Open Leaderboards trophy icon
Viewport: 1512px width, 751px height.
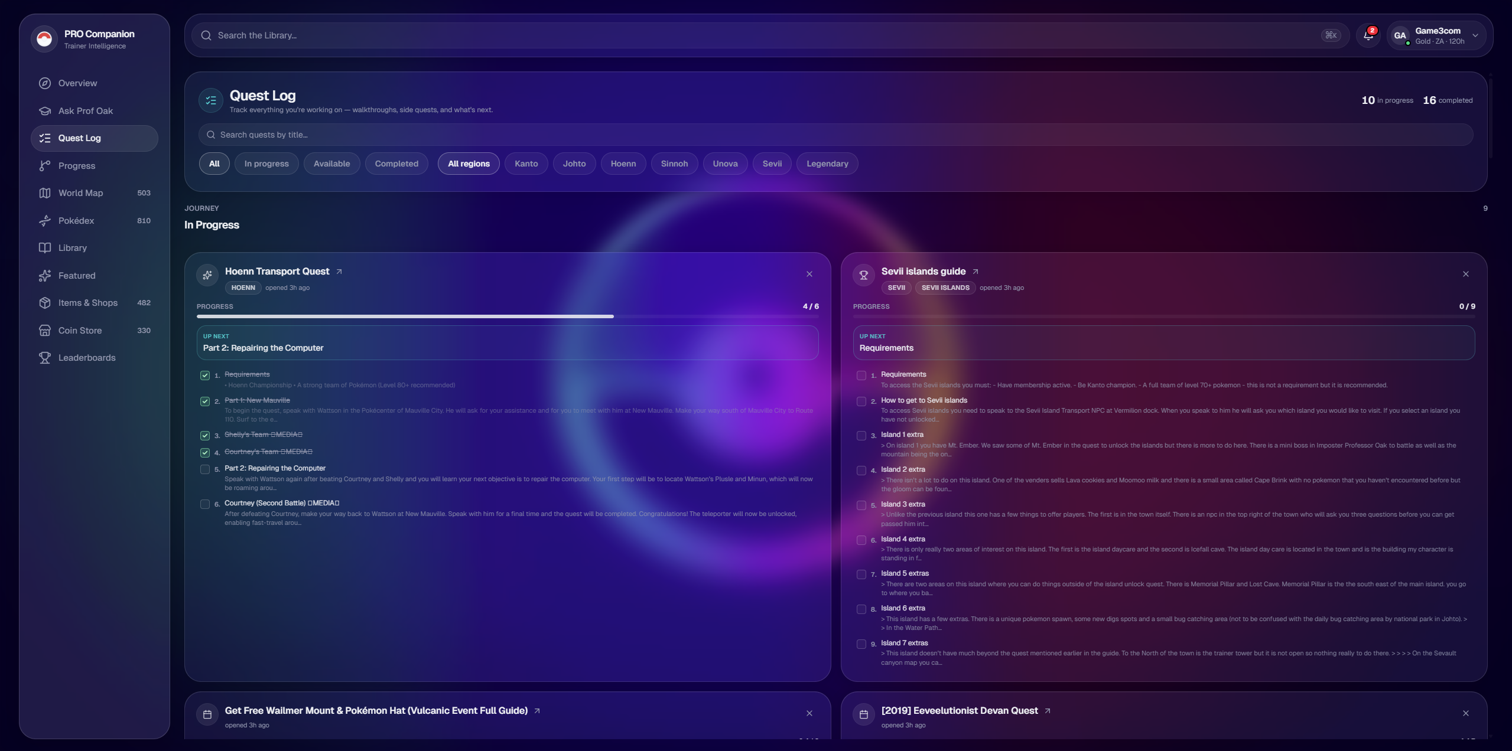pyautogui.click(x=45, y=358)
